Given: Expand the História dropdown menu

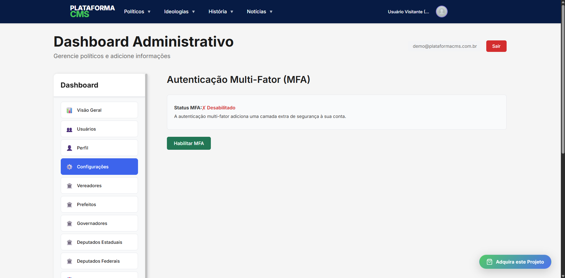Looking at the screenshot, I should 221,11.
